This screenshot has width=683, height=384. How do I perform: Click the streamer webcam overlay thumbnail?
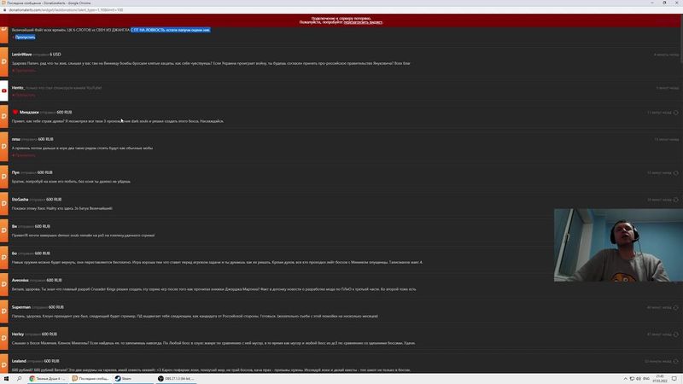pyautogui.click(x=617, y=244)
